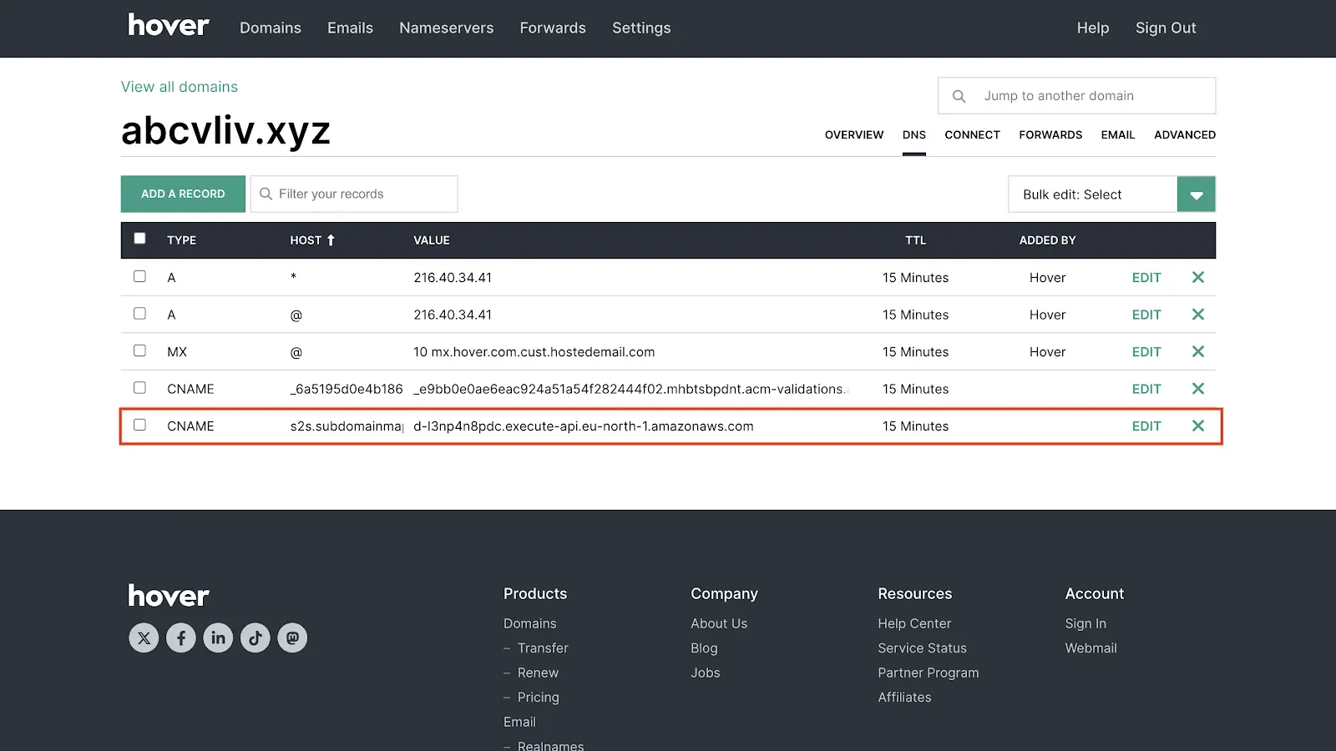Open the footer Transfer link
Screen dimensions: 1336x751
point(543,648)
